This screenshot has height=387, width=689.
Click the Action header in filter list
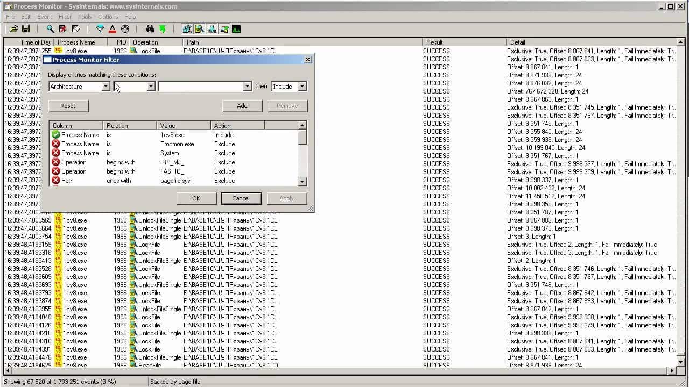237,126
